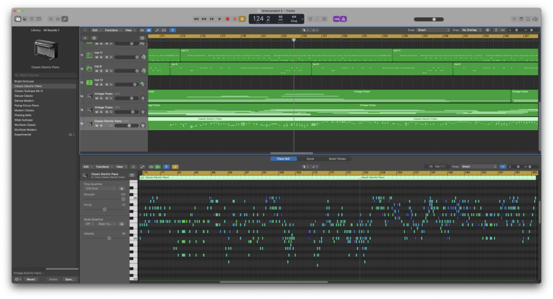
Task: Click the Save button in the Library
Action: 69,279
